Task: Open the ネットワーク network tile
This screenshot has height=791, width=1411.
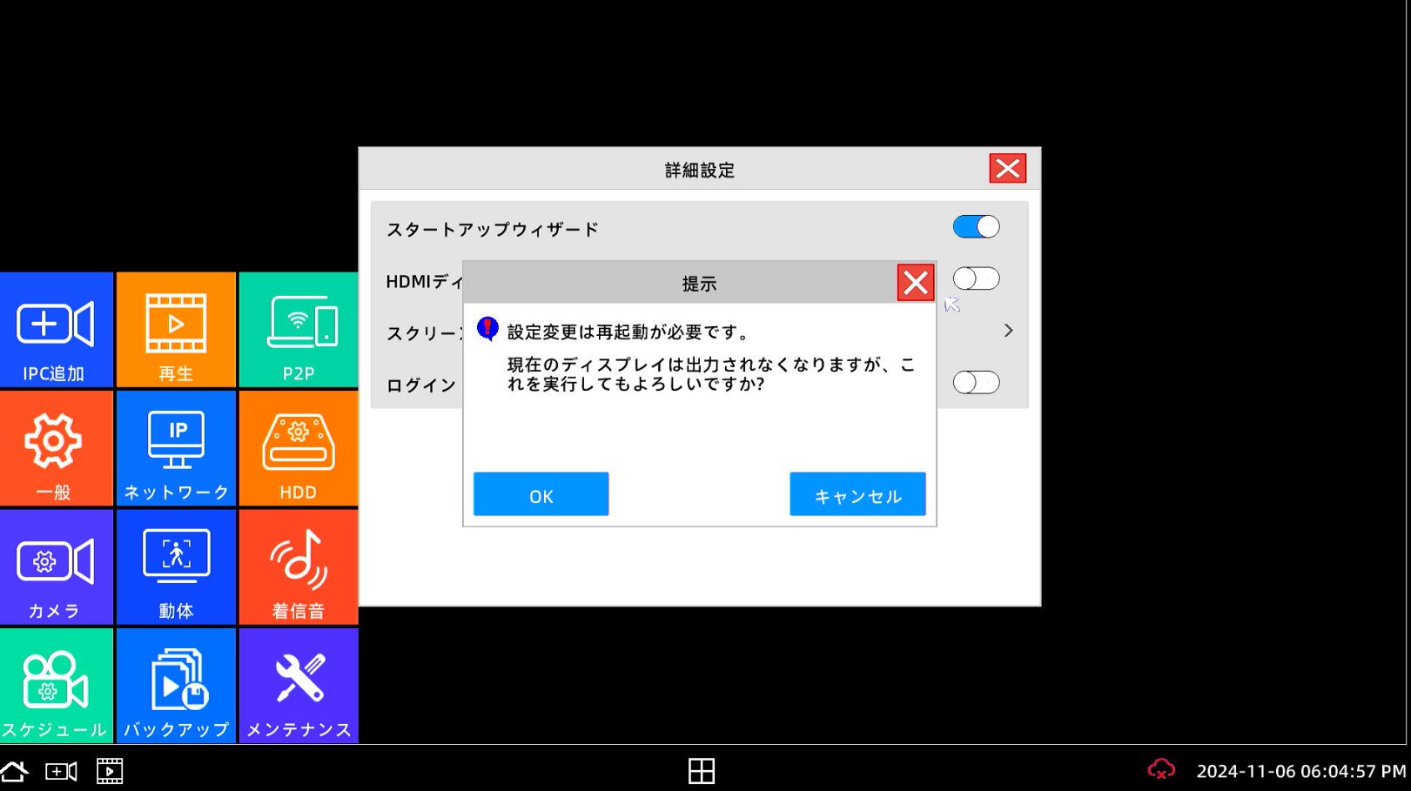Action: 176,449
